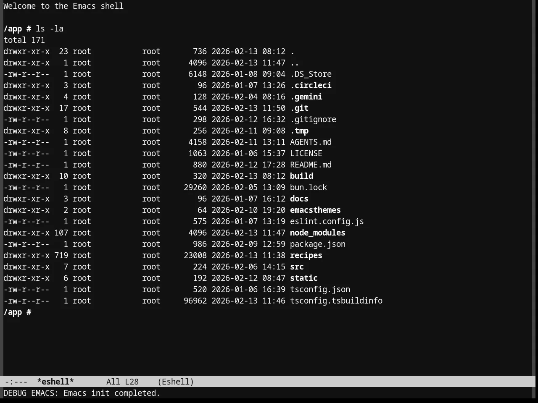Screen dimensions: 538x403
Task: Click the 23008 size of recipes
Action: click(x=195, y=256)
